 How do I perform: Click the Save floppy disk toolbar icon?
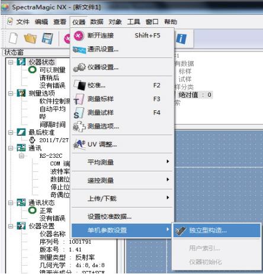pos(47,39)
